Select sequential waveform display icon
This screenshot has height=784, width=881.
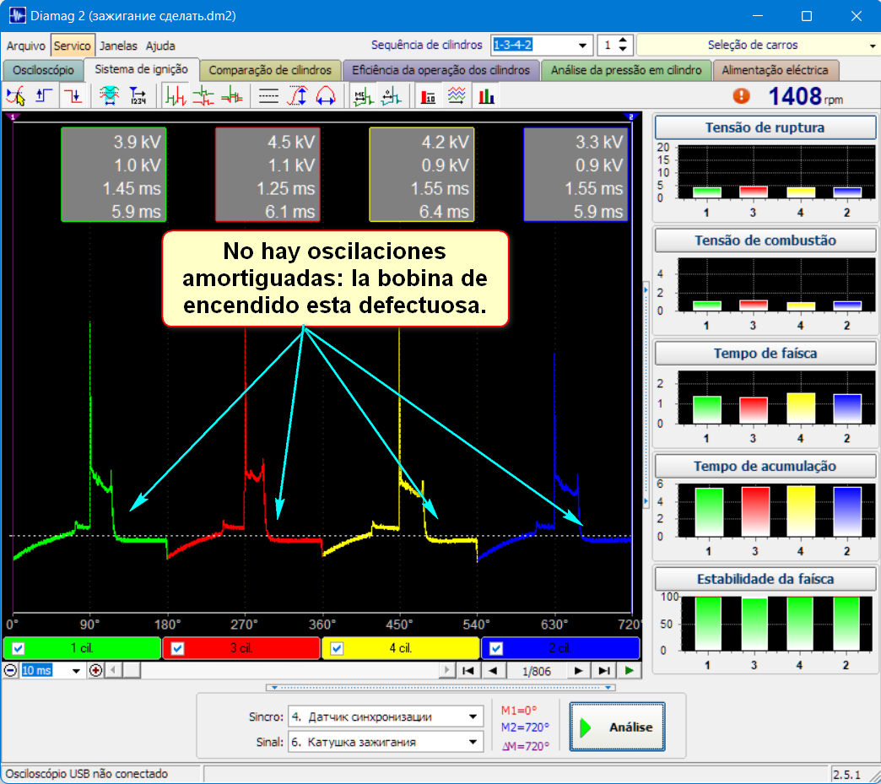point(176,96)
